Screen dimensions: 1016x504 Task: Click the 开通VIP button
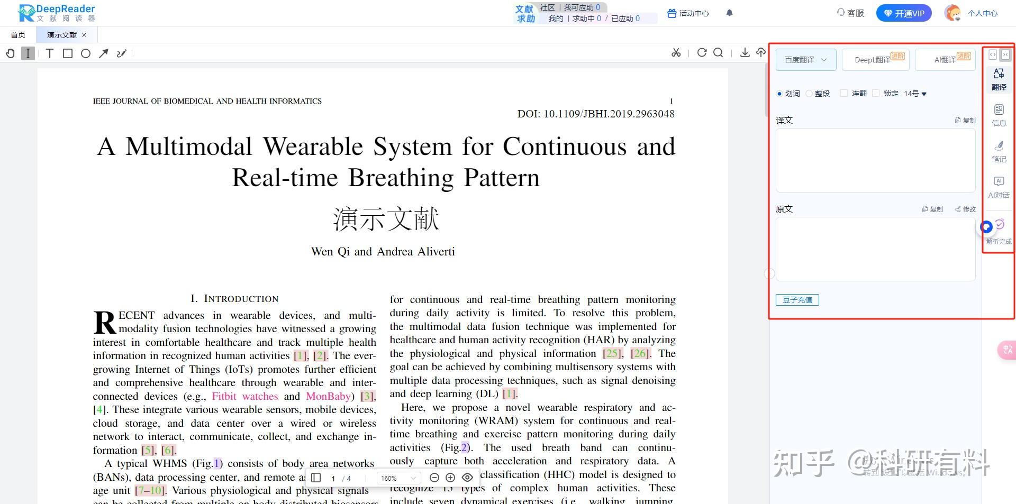coord(903,13)
